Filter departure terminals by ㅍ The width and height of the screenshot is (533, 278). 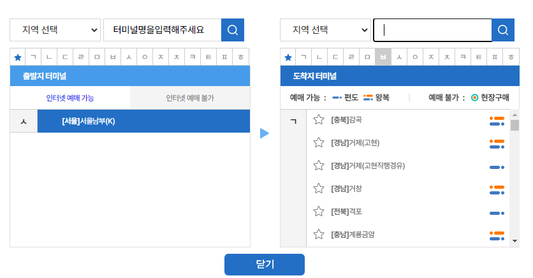[x=224, y=57]
